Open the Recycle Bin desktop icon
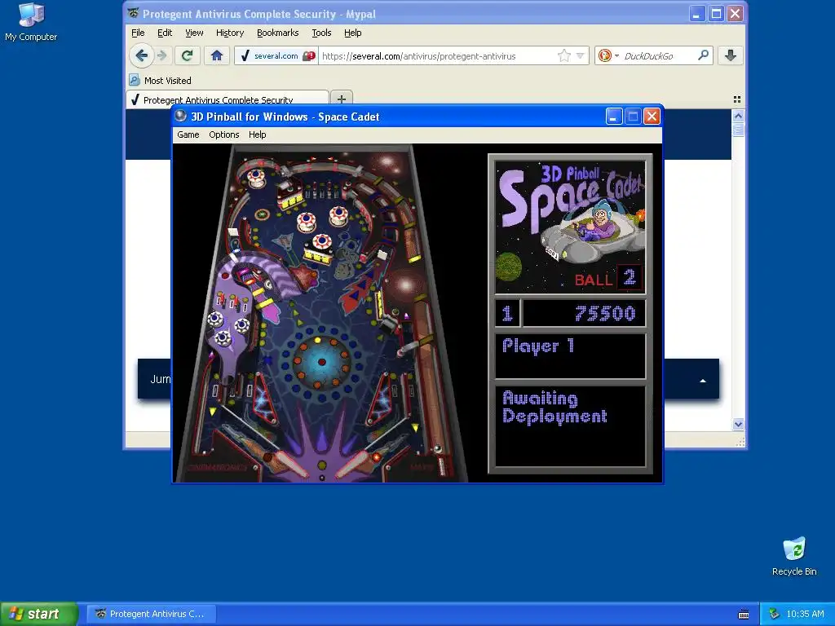 coord(794,556)
